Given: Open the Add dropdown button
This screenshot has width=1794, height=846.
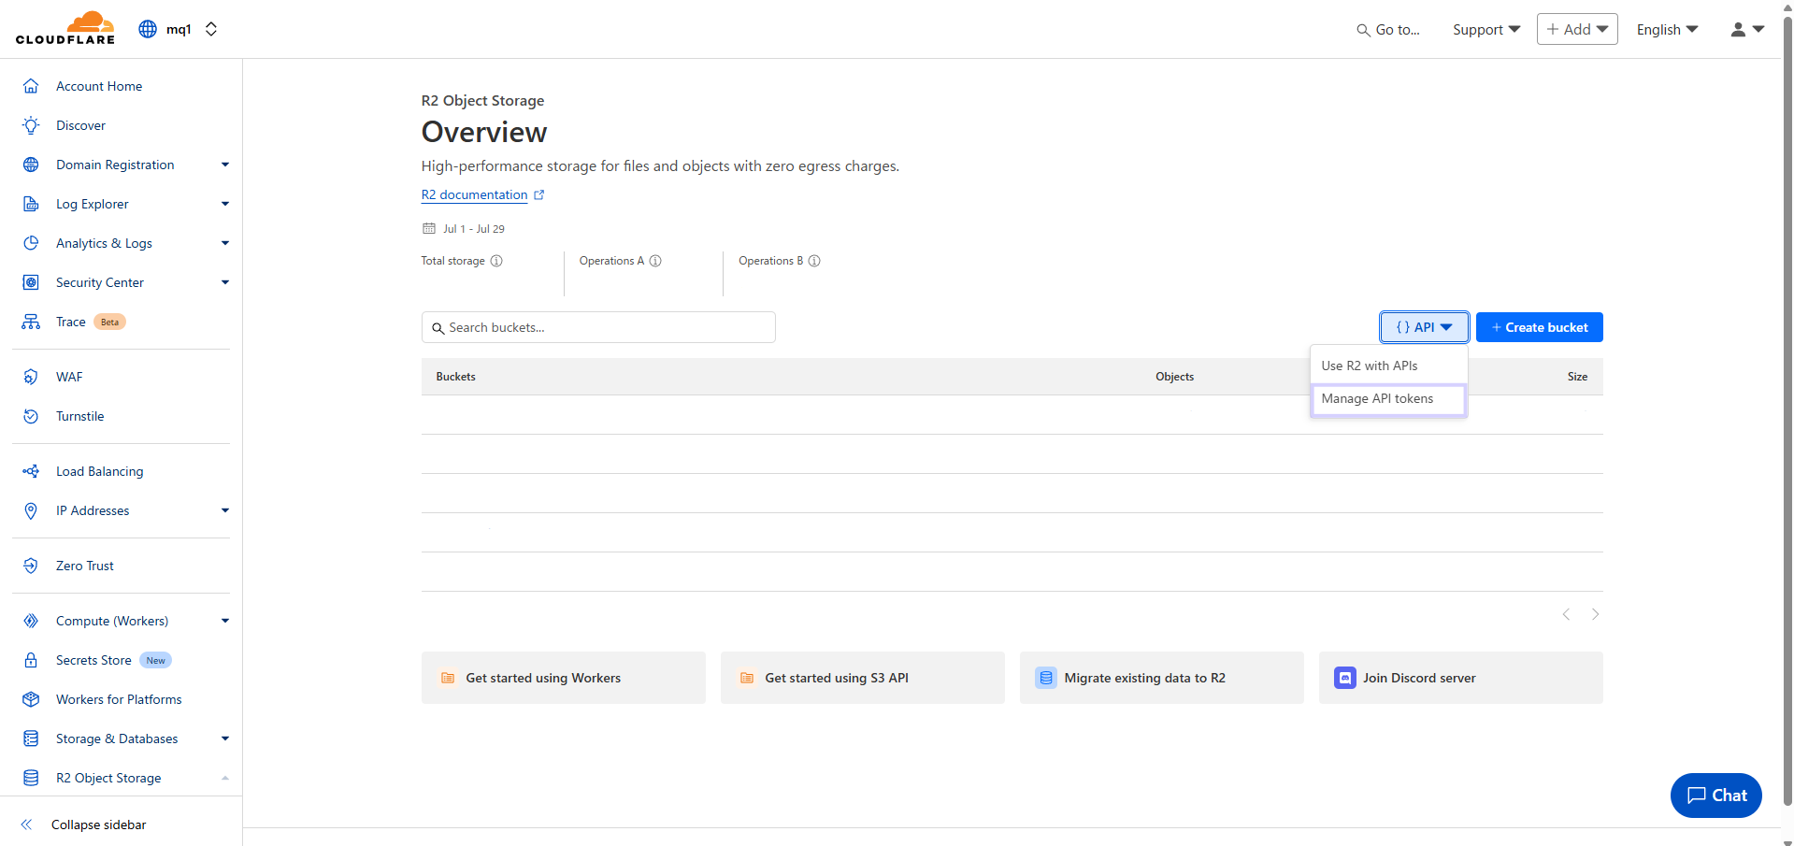Looking at the screenshot, I should click(1577, 29).
